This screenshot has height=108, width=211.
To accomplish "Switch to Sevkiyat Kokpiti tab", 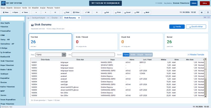I will click(39, 18).
